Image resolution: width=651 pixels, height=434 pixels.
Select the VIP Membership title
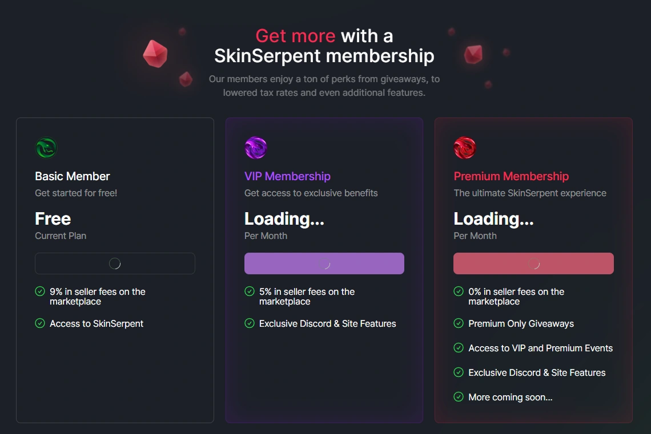tap(287, 176)
